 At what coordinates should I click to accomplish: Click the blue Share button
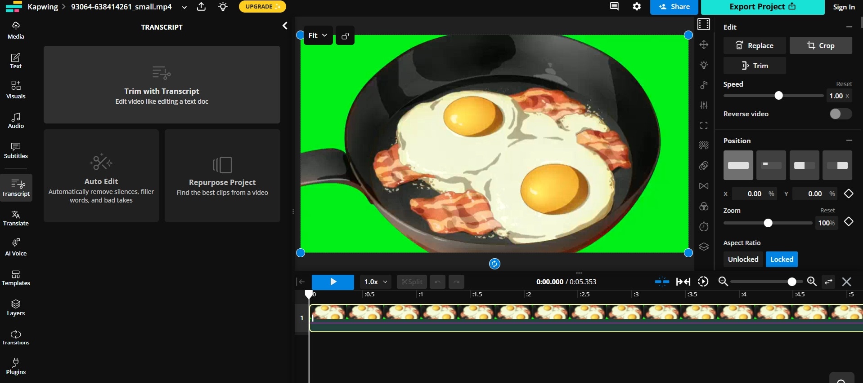coord(674,7)
